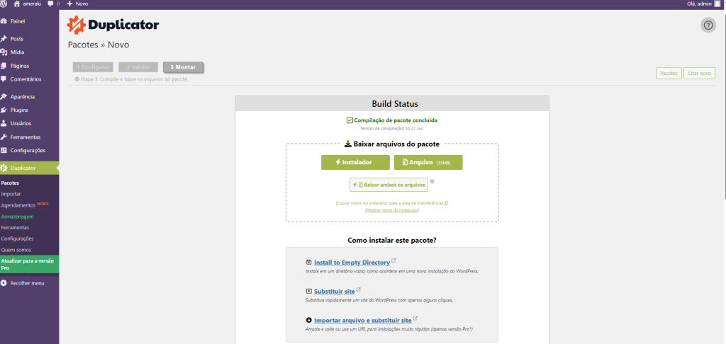
Task: Click the Plugins icon in sidebar
Action: pos(4,110)
